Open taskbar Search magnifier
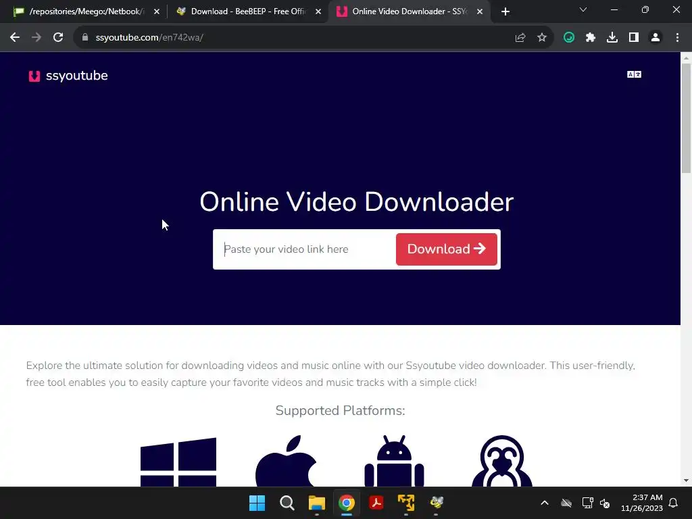This screenshot has width=692, height=519. (x=287, y=503)
